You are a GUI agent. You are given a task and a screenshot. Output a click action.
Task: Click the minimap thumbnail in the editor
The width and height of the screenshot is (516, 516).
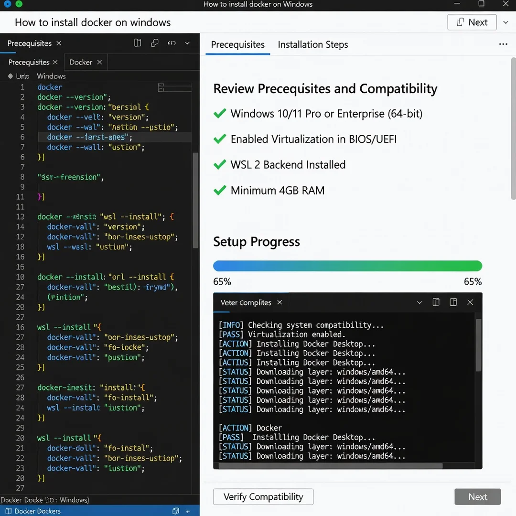pos(175,87)
